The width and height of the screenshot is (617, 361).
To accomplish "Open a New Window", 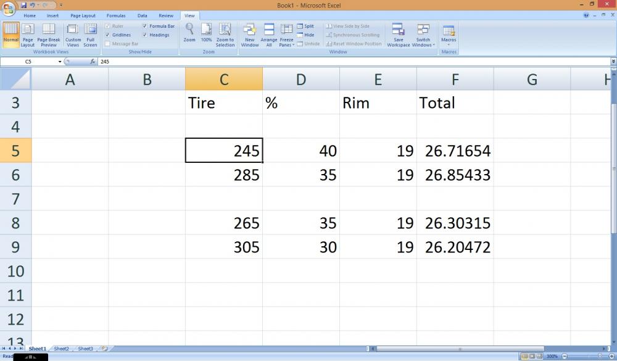I will click(249, 35).
